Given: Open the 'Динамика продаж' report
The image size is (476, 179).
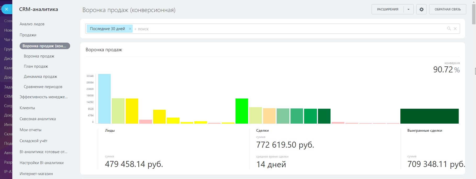Looking at the screenshot, I should pyautogui.click(x=40, y=77).
